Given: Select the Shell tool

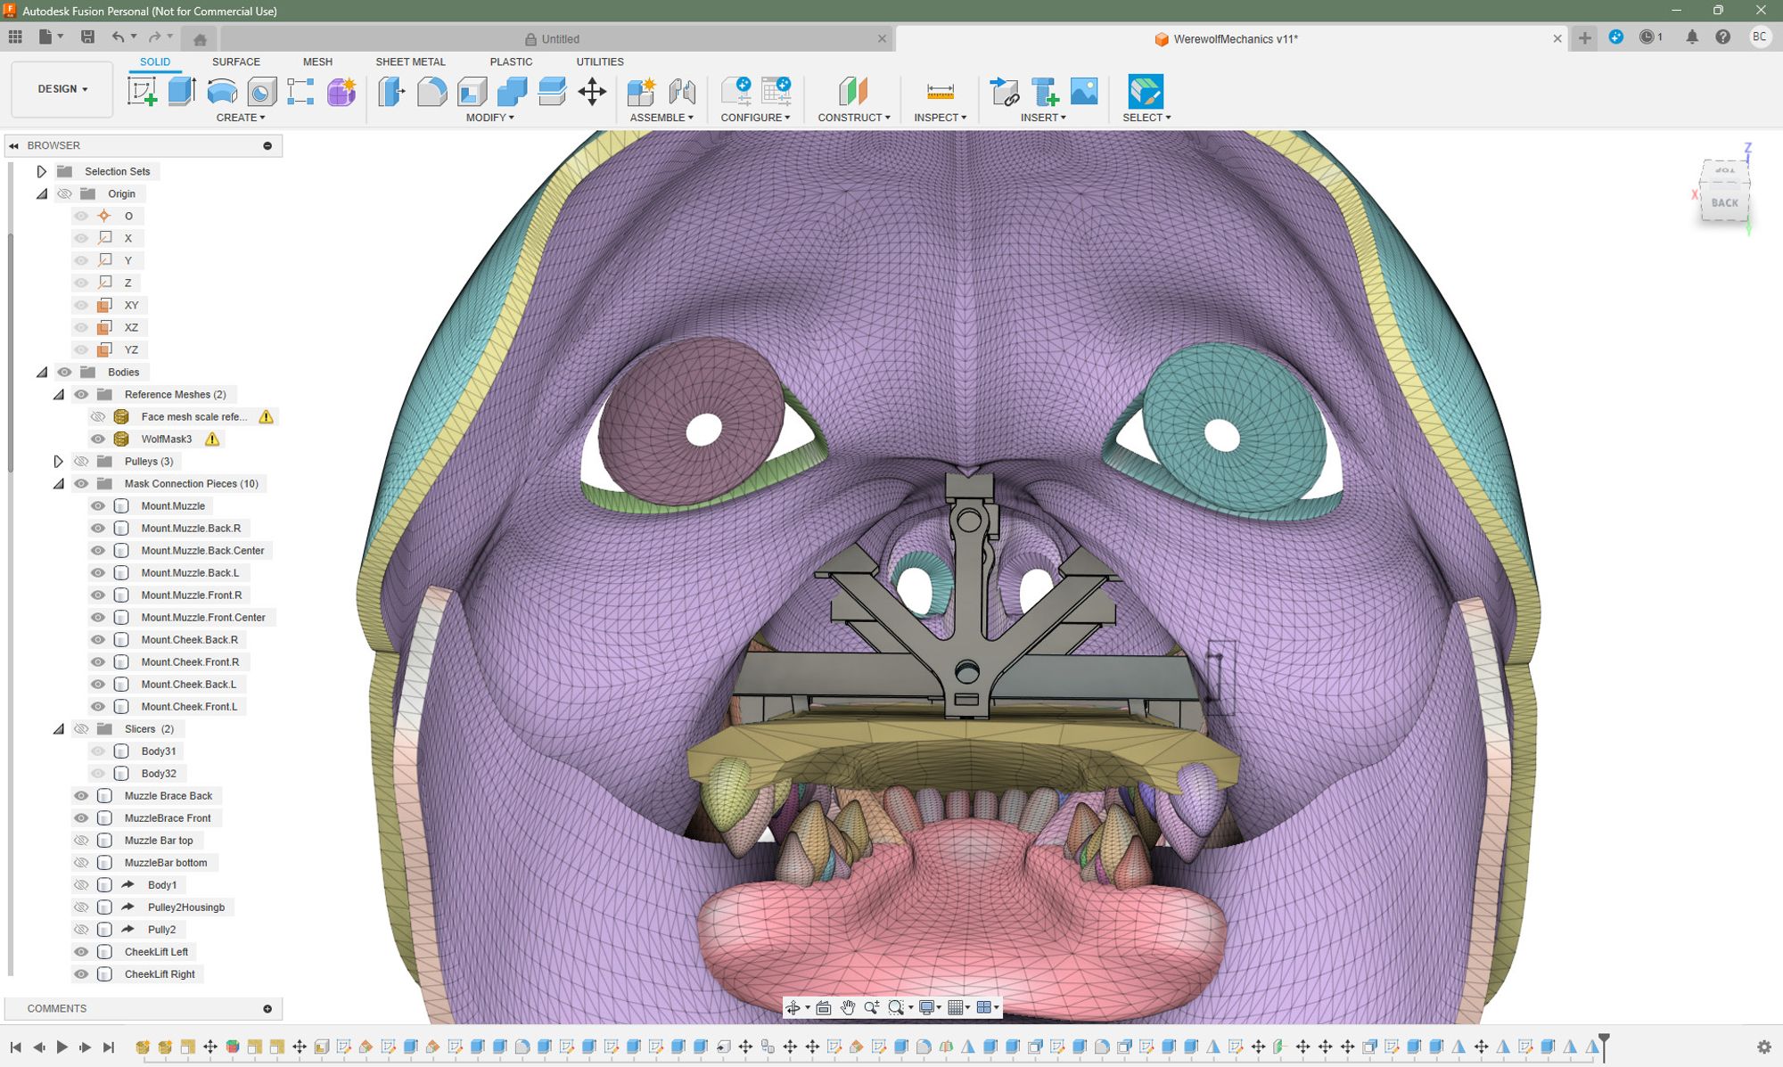Looking at the screenshot, I should click(472, 92).
